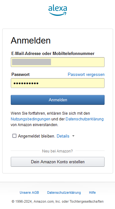Expand the Details dropdown arrow
The height and width of the screenshot is (209, 115).
pyautogui.click(x=73, y=136)
